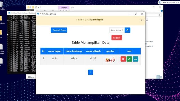Click the blue magnifier search button
Viewport: 180px width, 101px height.
127,30
